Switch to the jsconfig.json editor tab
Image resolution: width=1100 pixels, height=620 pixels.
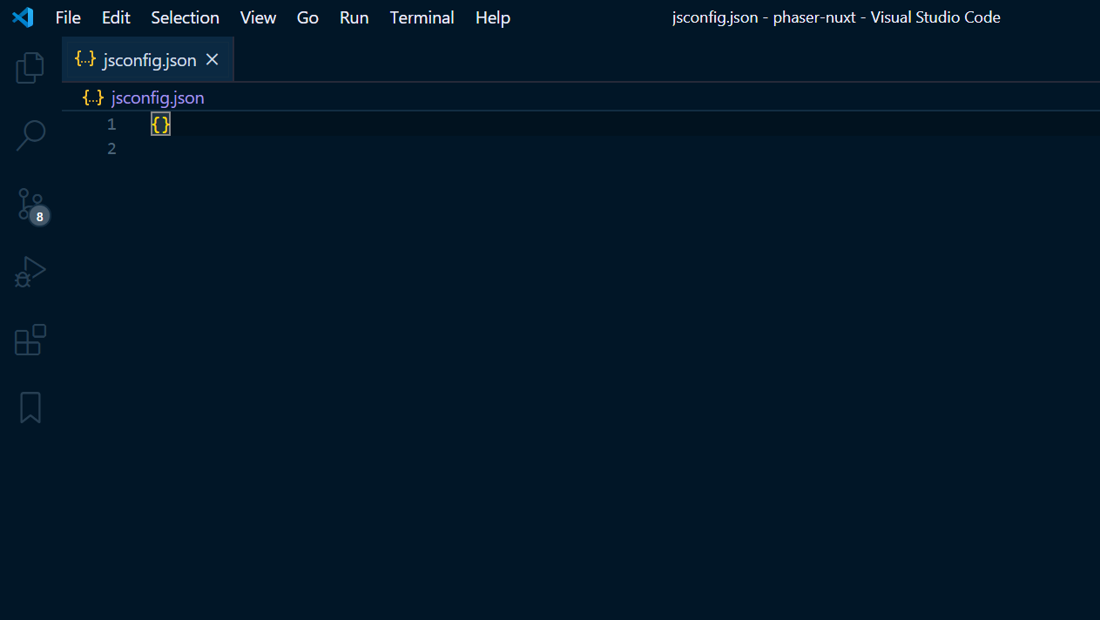click(148, 59)
